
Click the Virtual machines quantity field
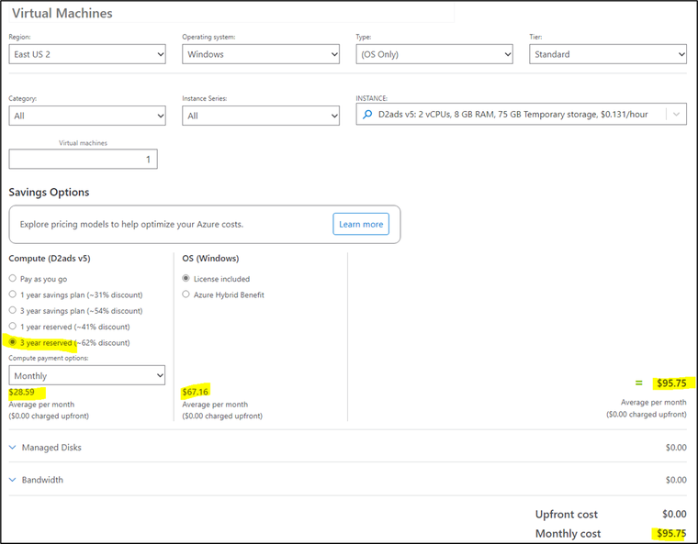(x=84, y=160)
